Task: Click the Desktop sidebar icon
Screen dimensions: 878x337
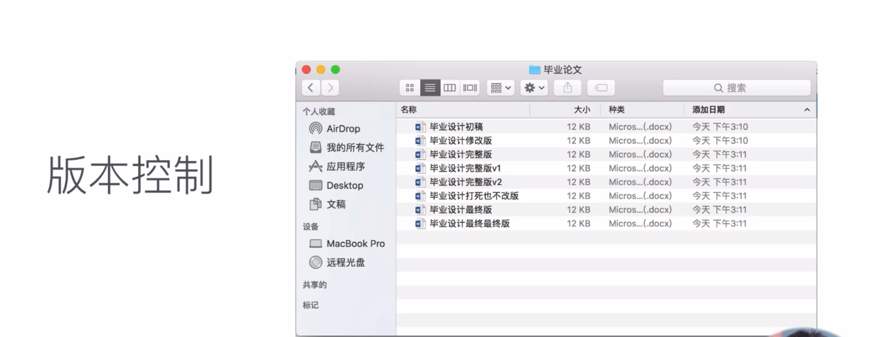Action: (315, 185)
